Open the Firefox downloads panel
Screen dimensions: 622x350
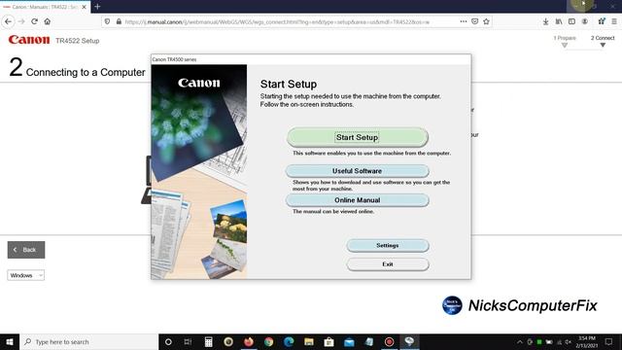[x=546, y=21]
